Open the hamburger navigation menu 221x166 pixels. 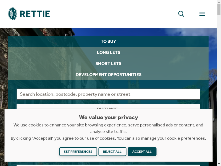click(202, 14)
